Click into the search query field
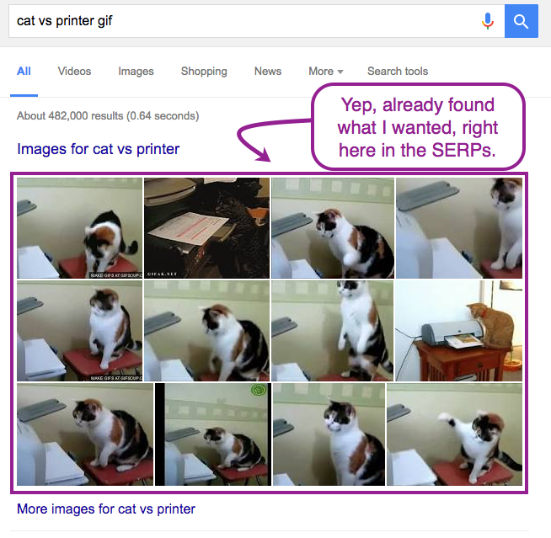551x538 pixels. (243, 21)
